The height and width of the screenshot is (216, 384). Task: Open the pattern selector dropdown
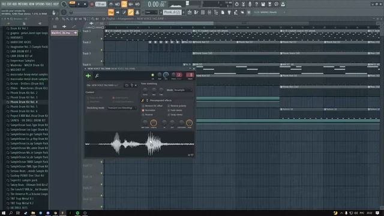172,12
